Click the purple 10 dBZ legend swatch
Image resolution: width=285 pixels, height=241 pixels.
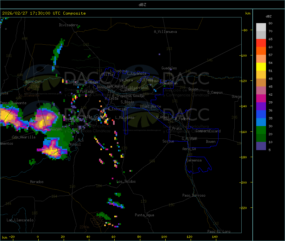(x=261, y=146)
